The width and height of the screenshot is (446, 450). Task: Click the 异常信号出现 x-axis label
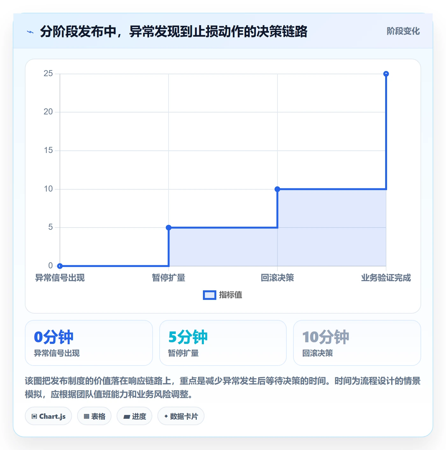(60, 278)
